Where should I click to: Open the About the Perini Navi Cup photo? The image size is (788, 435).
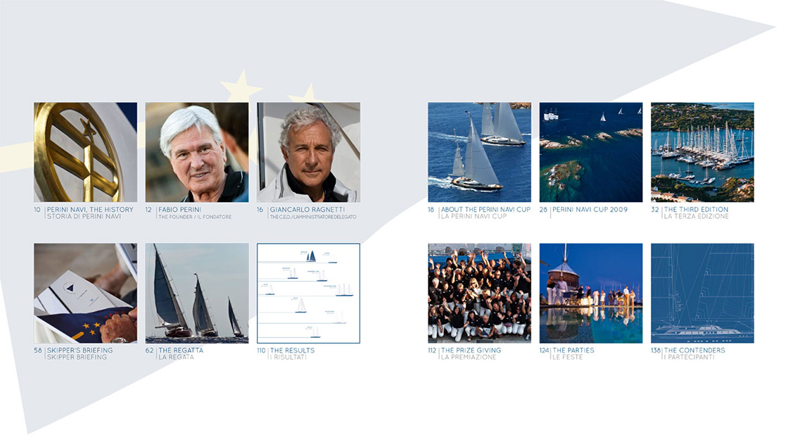(x=479, y=152)
